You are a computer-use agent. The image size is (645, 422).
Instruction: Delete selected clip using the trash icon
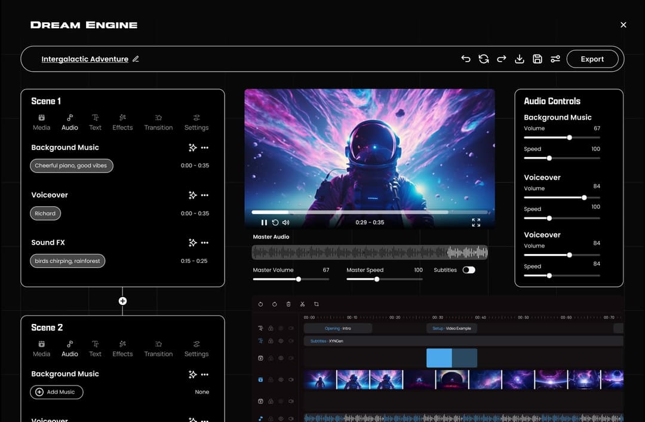pos(288,304)
